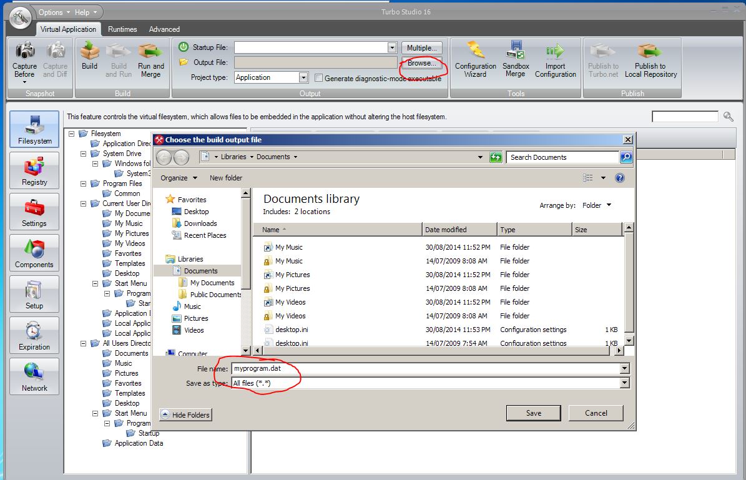Switch to the Runtimes tab
The height and width of the screenshot is (480, 746).
pos(122,29)
